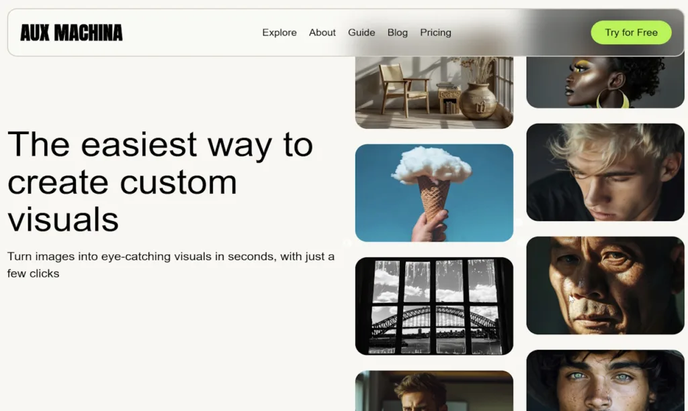688x411 pixels.
Task: Select the woman with gold earring portrait
Action: [x=605, y=82]
